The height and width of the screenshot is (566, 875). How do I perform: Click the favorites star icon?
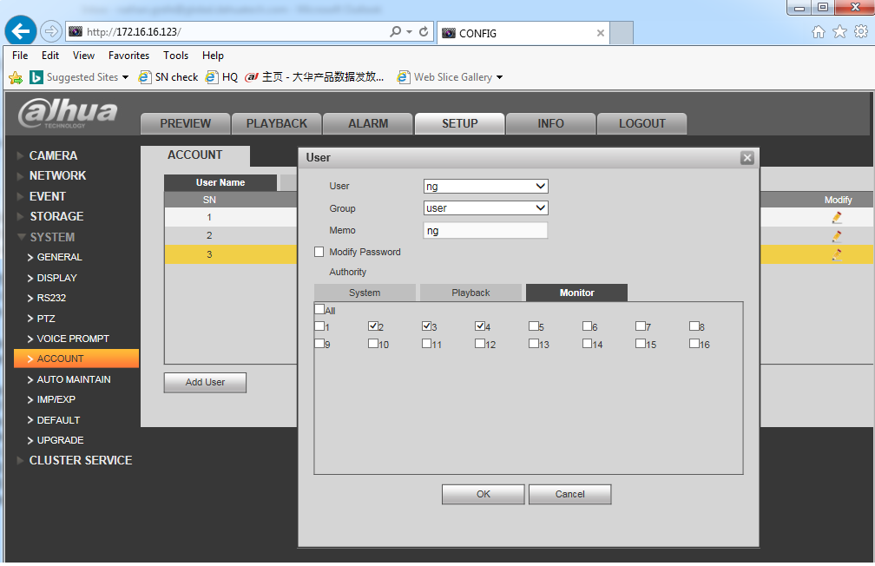839,32
